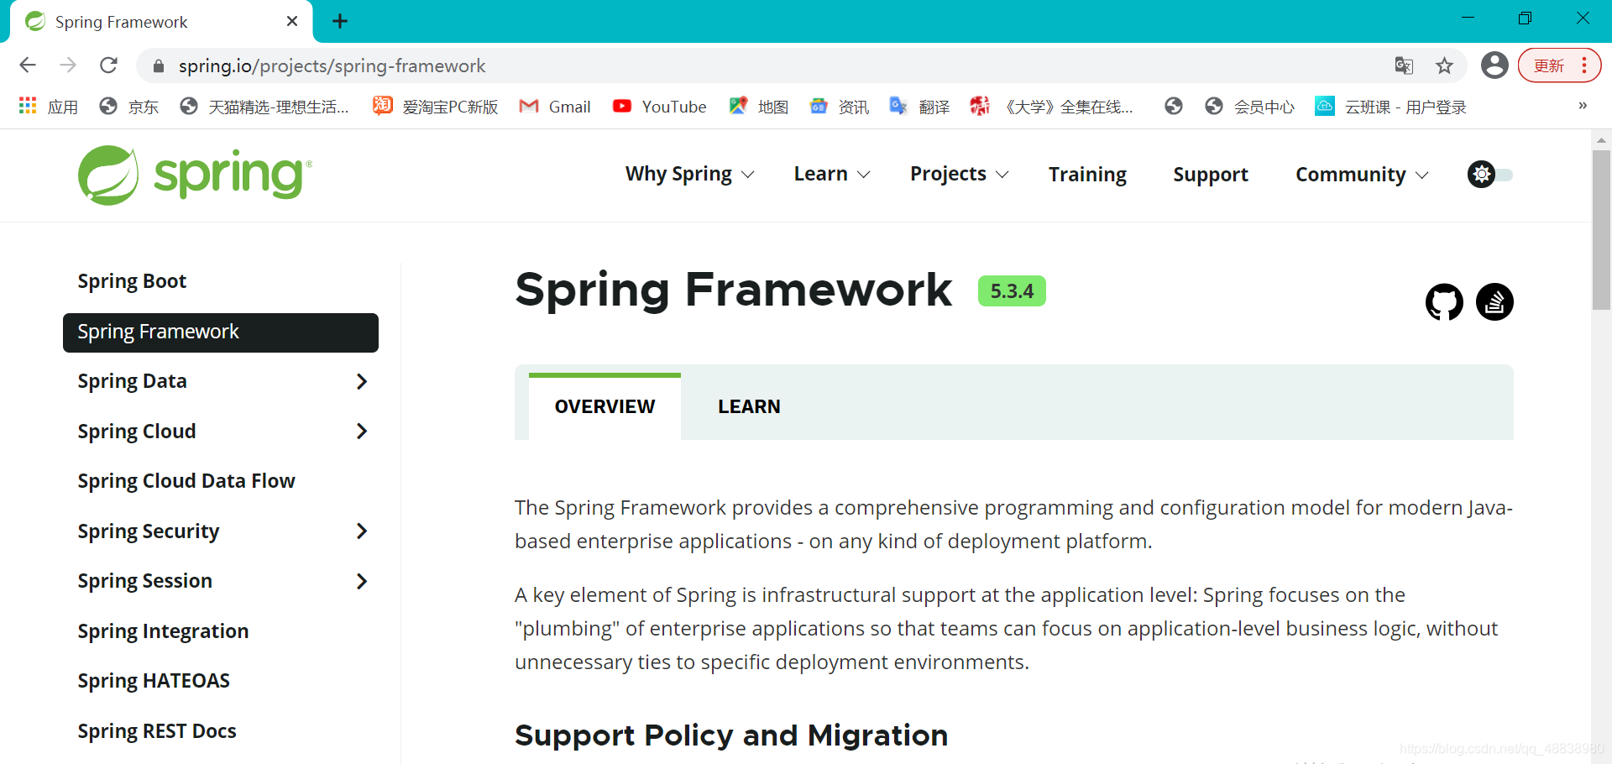Open the Spring Security project link

click(x=149, y=531)
